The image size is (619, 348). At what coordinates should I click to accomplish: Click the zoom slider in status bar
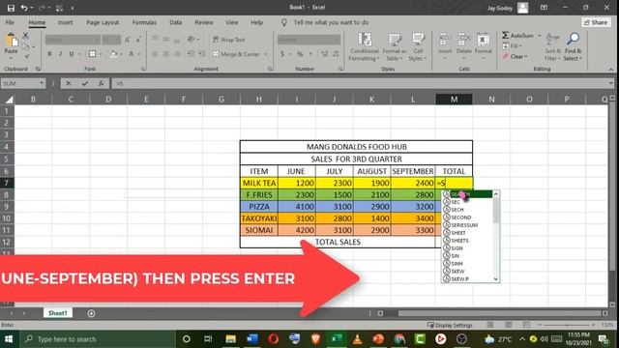[x=568, y=325]
